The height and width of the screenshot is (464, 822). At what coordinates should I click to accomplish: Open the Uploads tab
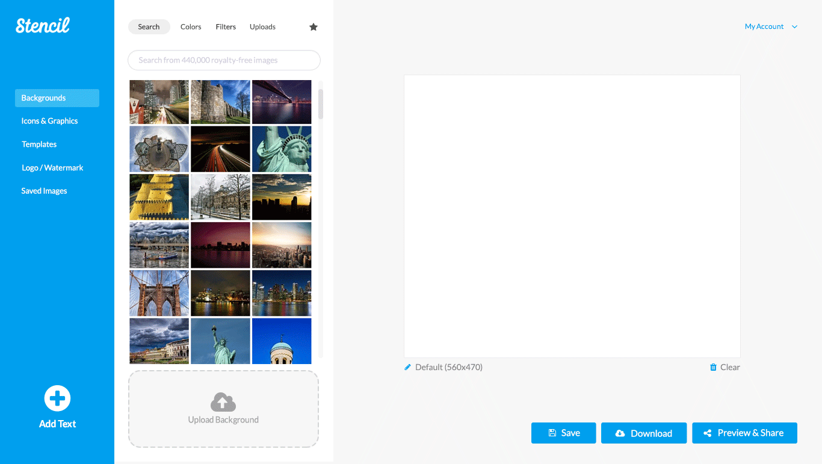(262, 27)
